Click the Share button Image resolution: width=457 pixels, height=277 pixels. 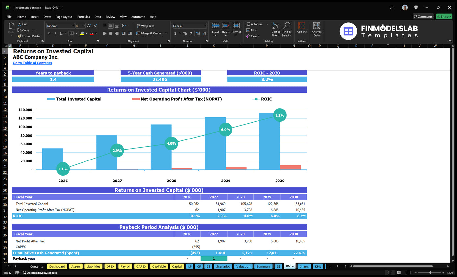coord(444,17)
